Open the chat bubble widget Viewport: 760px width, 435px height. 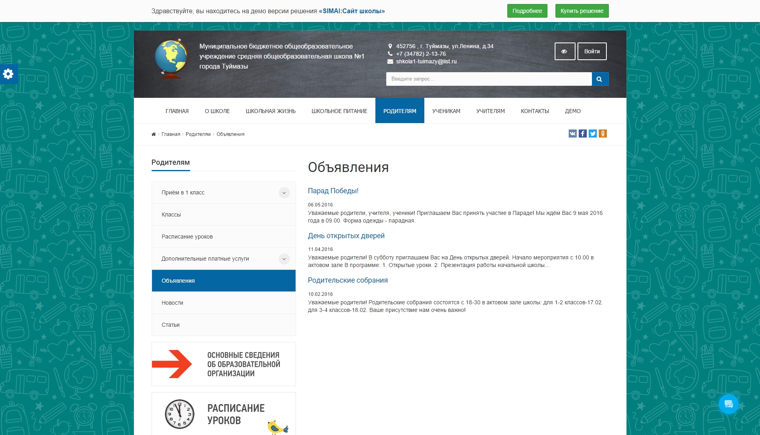tap(728, 404)
